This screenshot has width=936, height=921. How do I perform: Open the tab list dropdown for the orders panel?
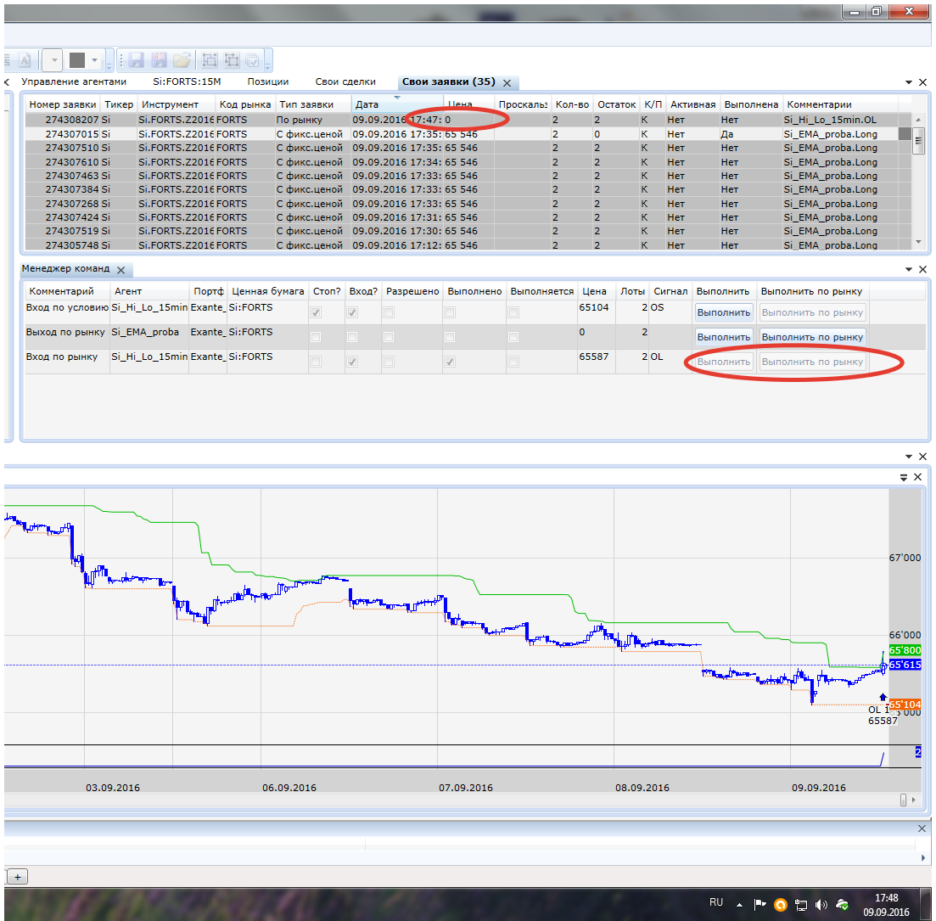tap(909, 82)
